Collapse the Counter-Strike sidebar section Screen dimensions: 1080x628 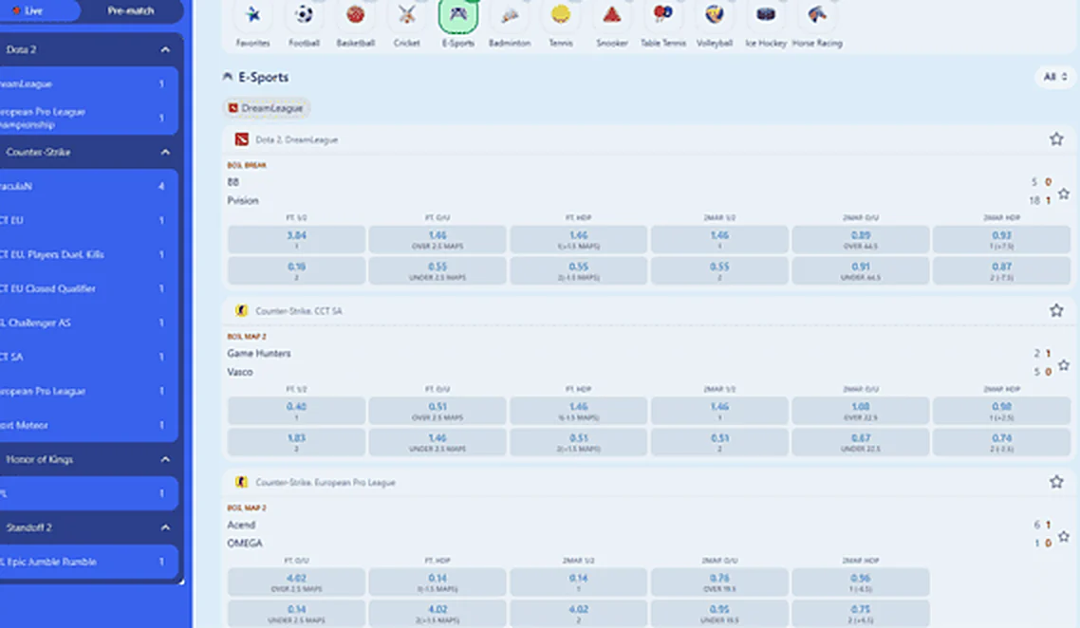[x=165, y=152]
